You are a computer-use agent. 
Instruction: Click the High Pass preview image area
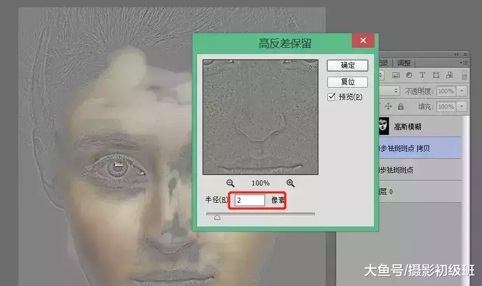[260, 117]
